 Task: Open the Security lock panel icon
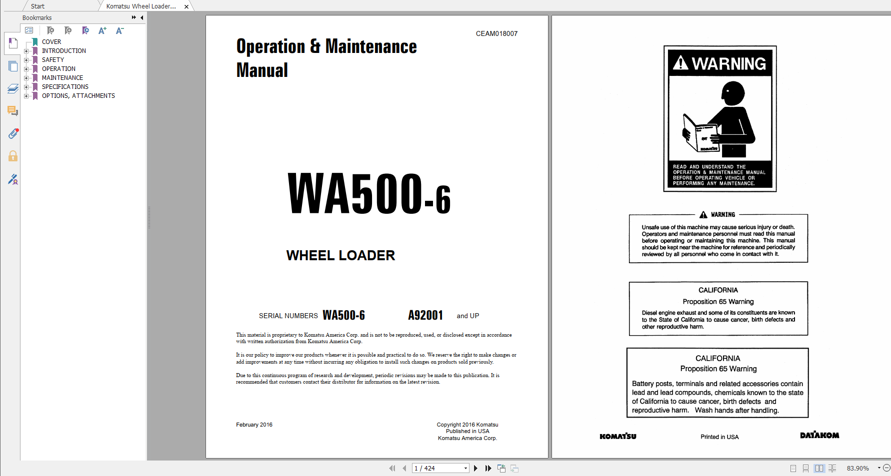(13, 156)
